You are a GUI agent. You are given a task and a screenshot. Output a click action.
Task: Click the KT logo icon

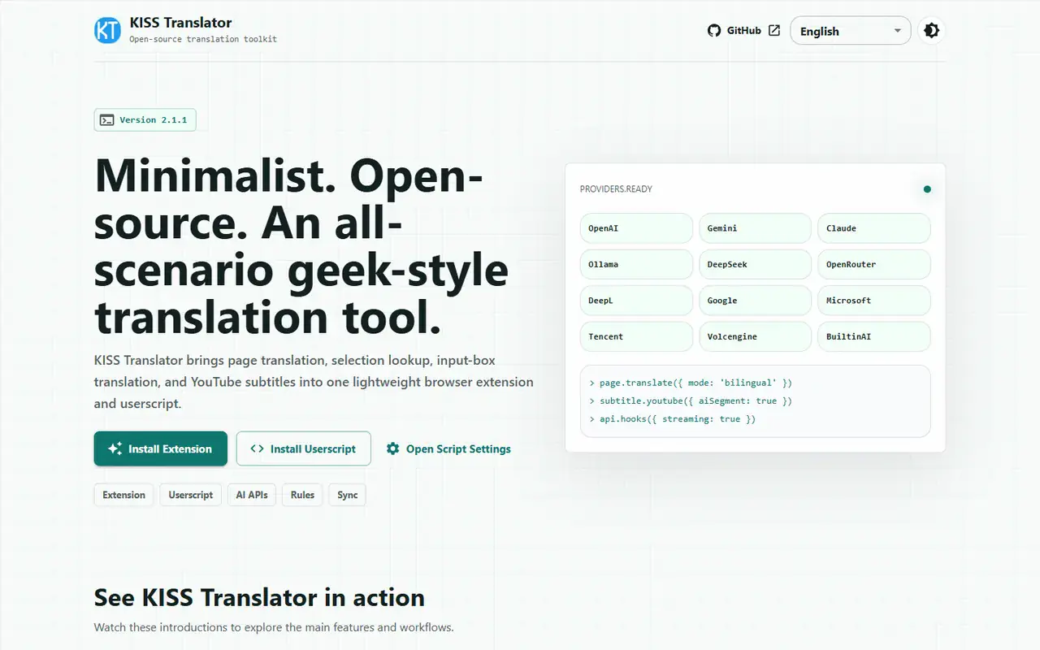[x=107, y=30]
